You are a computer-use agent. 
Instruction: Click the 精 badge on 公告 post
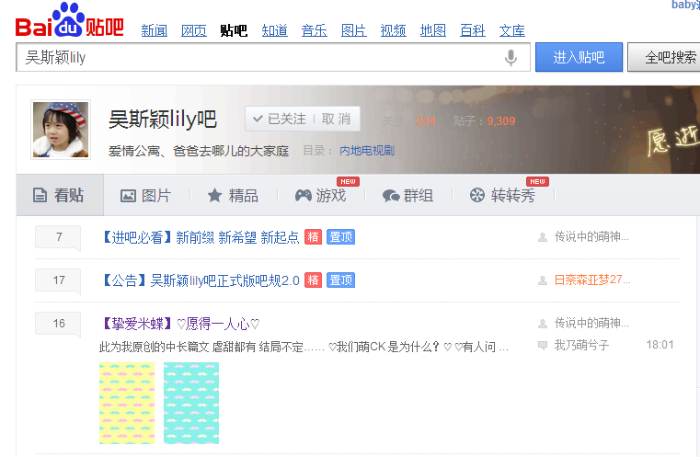pos(313,280)
